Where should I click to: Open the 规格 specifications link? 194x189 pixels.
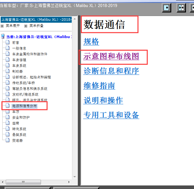coord(91,41)
